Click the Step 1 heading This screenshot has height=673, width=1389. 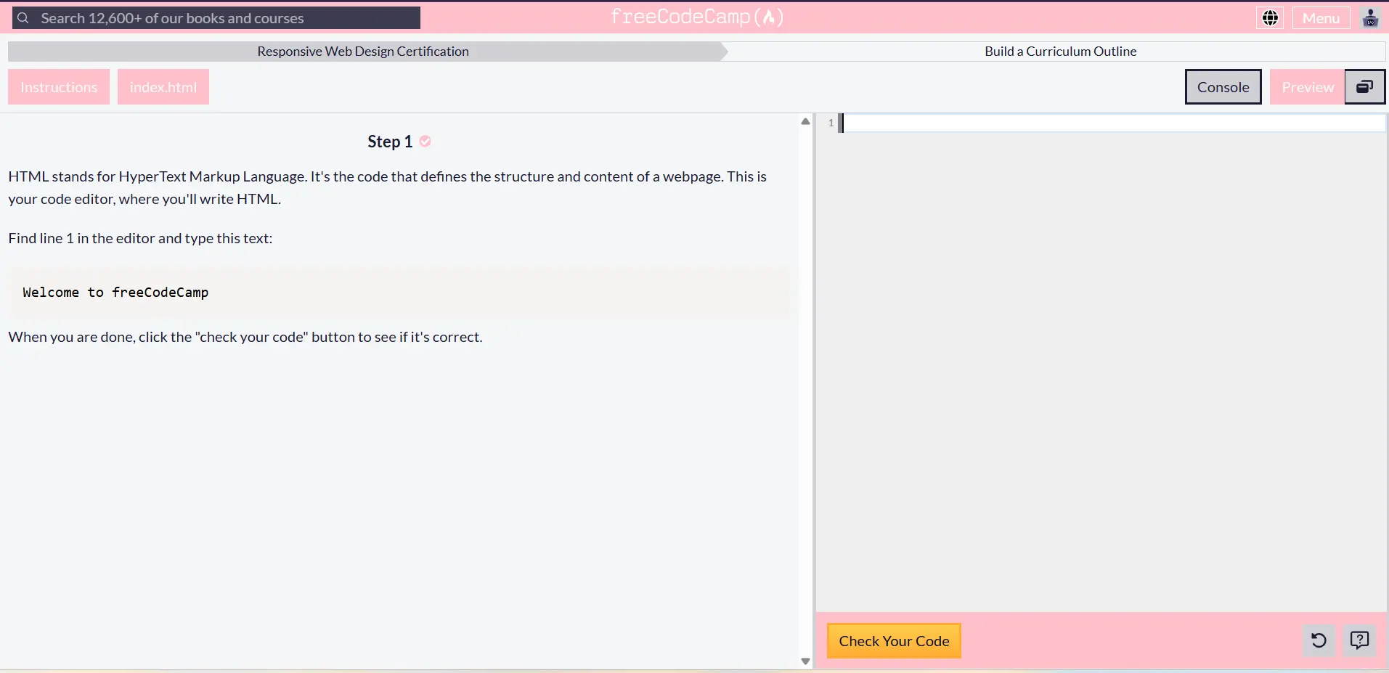[390, 142]
